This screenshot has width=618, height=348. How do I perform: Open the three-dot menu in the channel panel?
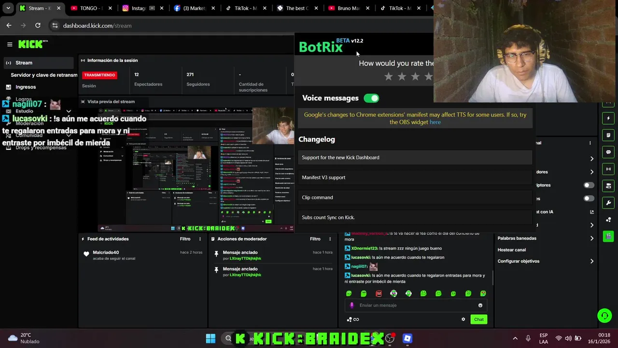(590, 143)
